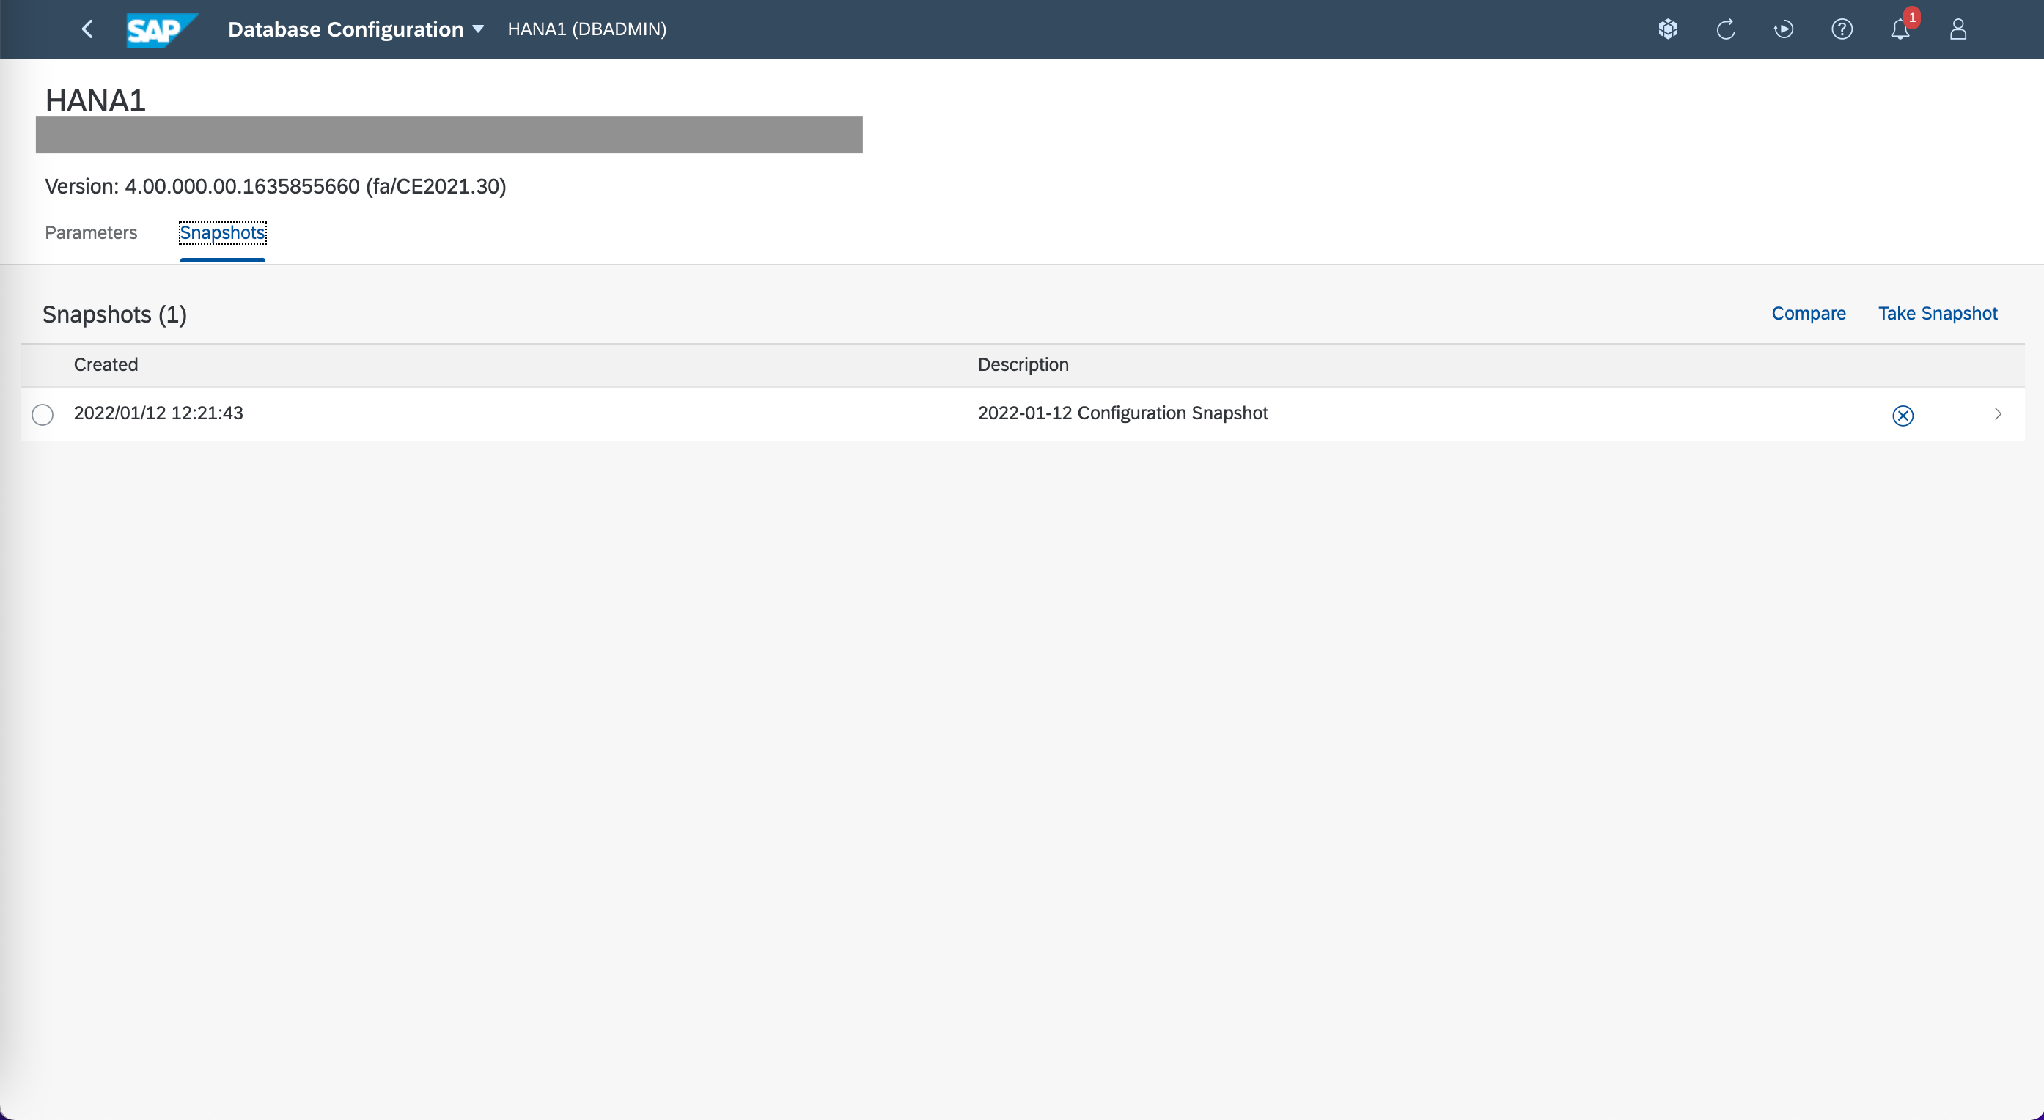Click the Compare link
The image size is (2044, 1120).
(x=1809, y=313)
